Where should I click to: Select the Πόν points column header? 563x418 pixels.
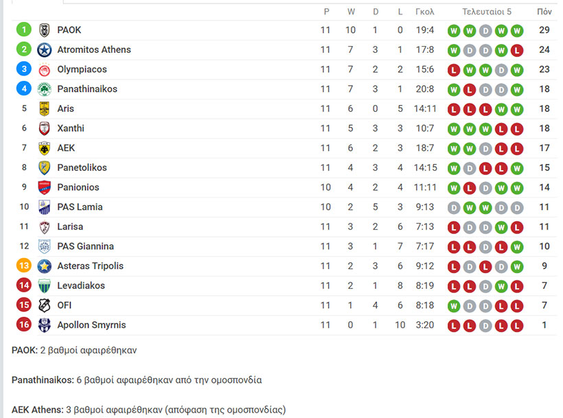click(x=544, y=12)
